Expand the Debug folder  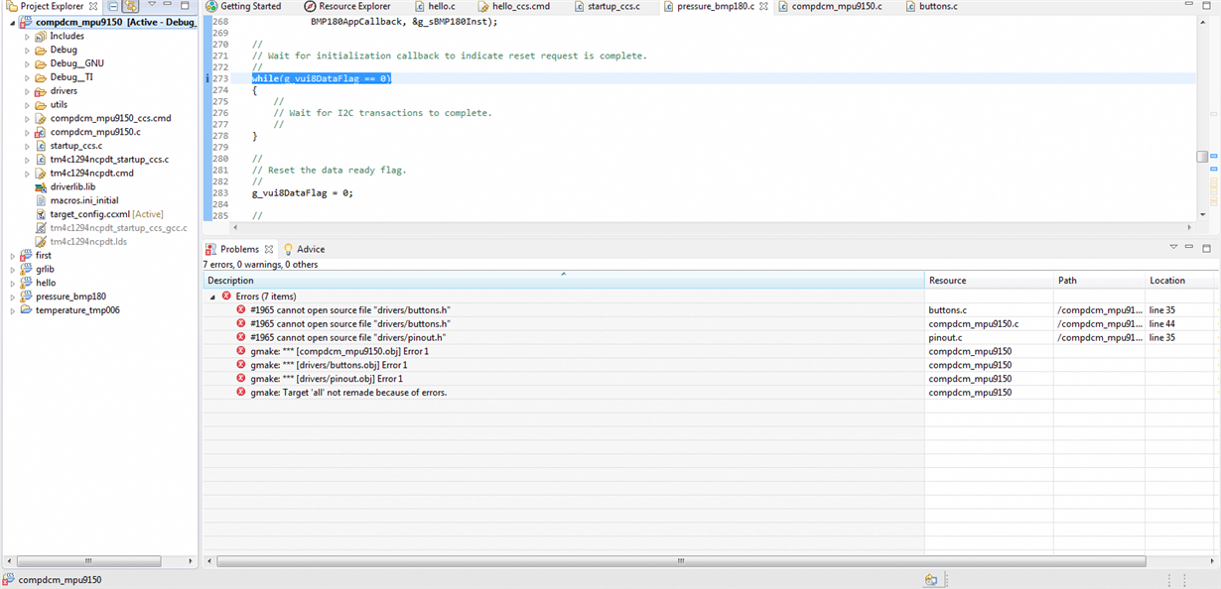(27, 50)
